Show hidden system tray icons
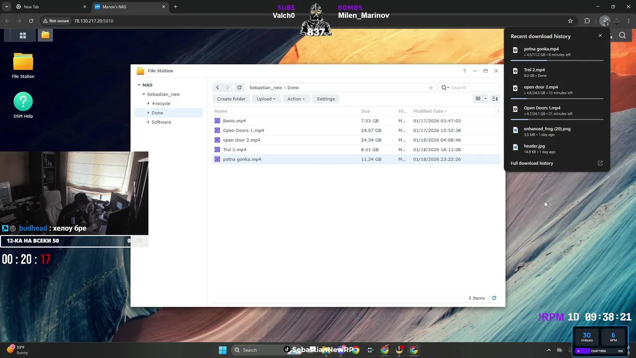The image size is (636, 358). click(x=549, y=350)
